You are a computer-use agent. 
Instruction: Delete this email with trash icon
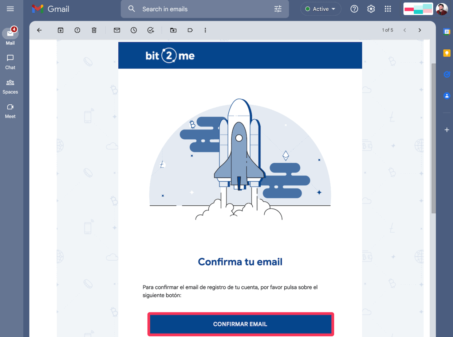click(x=94, y=30)
